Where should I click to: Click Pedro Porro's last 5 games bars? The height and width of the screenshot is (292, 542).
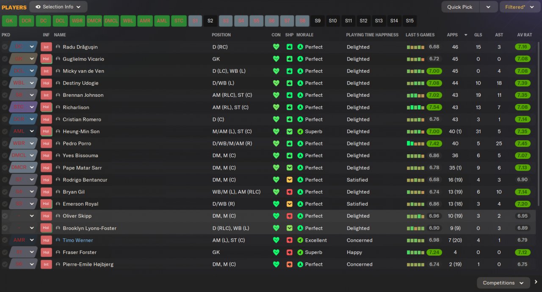[x=415, y=144]
